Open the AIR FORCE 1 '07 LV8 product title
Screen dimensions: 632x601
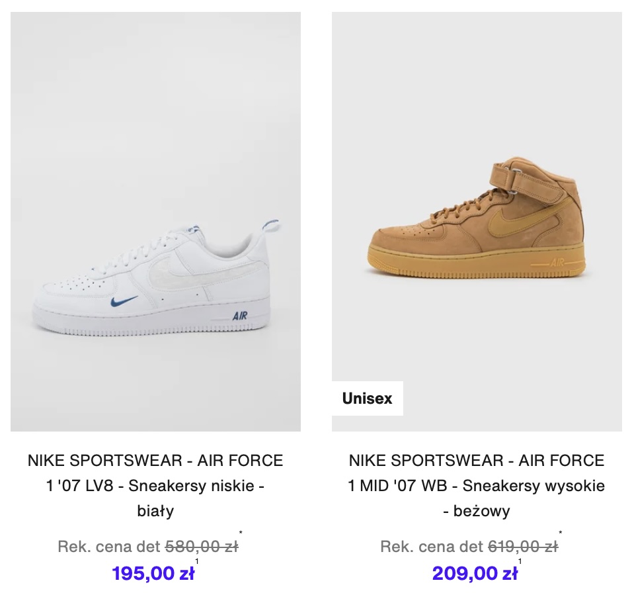(155, 486)
